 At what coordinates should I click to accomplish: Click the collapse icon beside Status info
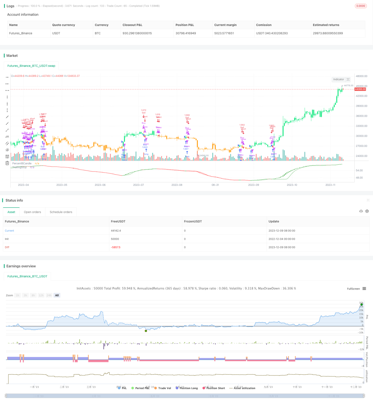point(368,200)
